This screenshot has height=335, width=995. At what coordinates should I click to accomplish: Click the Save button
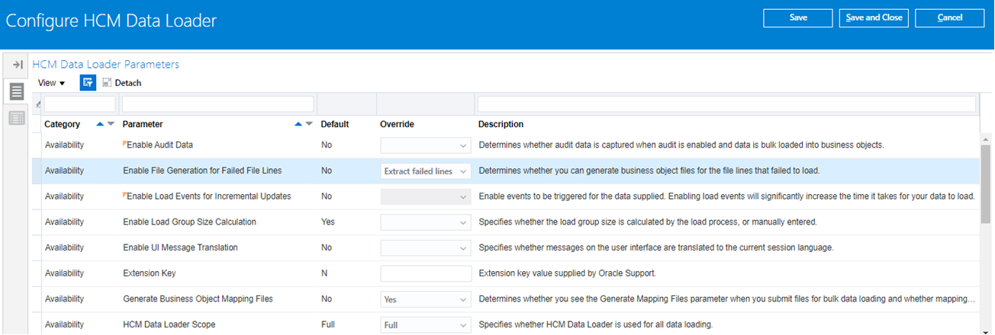point(798,18)
